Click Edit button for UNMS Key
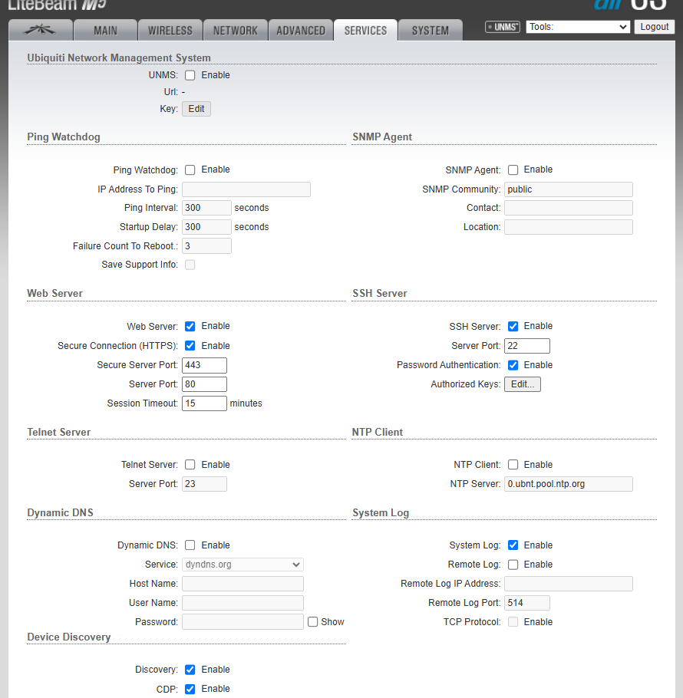 [x=196, y=109]
